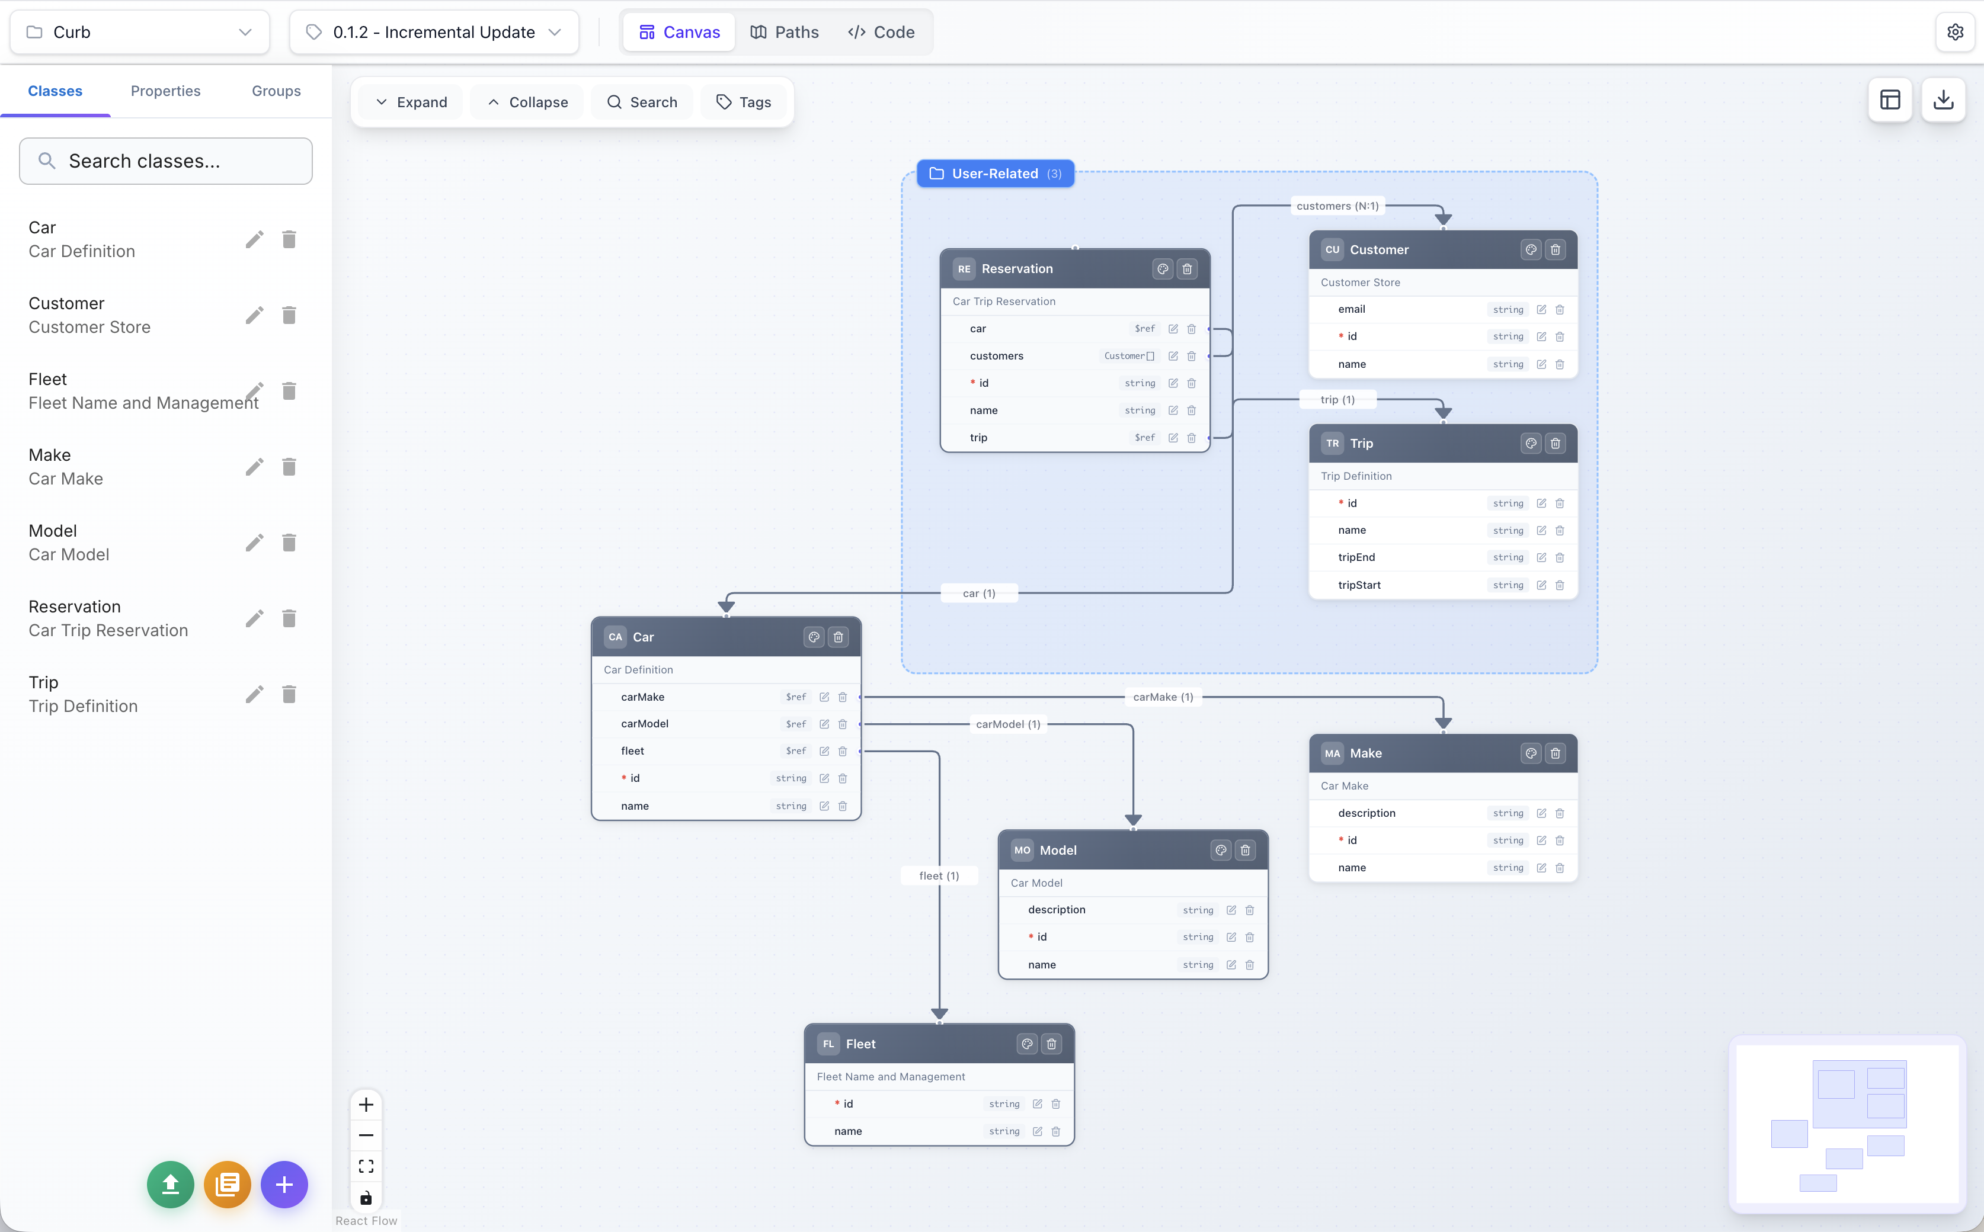Select the Groups tab in sidebar
This screenshot has width=1984, height=1232.
click(276, 91)
